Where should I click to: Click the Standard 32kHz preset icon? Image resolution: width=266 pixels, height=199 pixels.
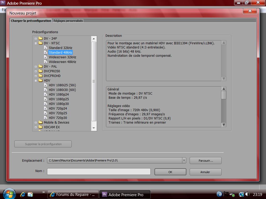point(46,48)
